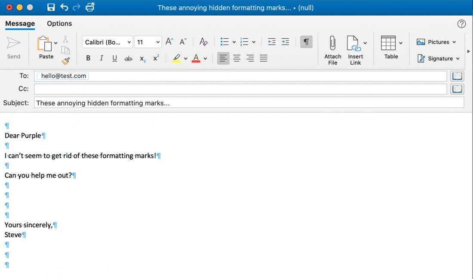
Task: Click the Clear Formatting icon
Action: pos(203,42)
